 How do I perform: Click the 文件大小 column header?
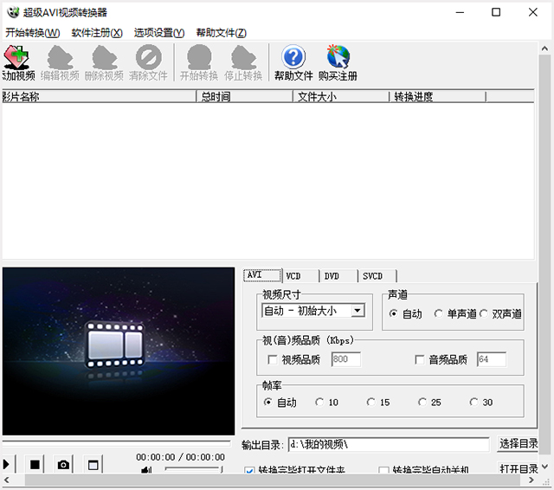point(341,96)
